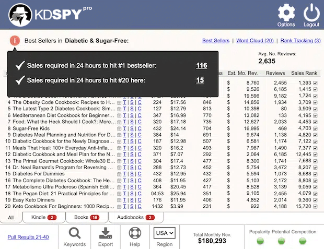Click calendar icon for Dr. Neal Barnard's Program
Screen dimensions: 324x249
coord(119,168)
